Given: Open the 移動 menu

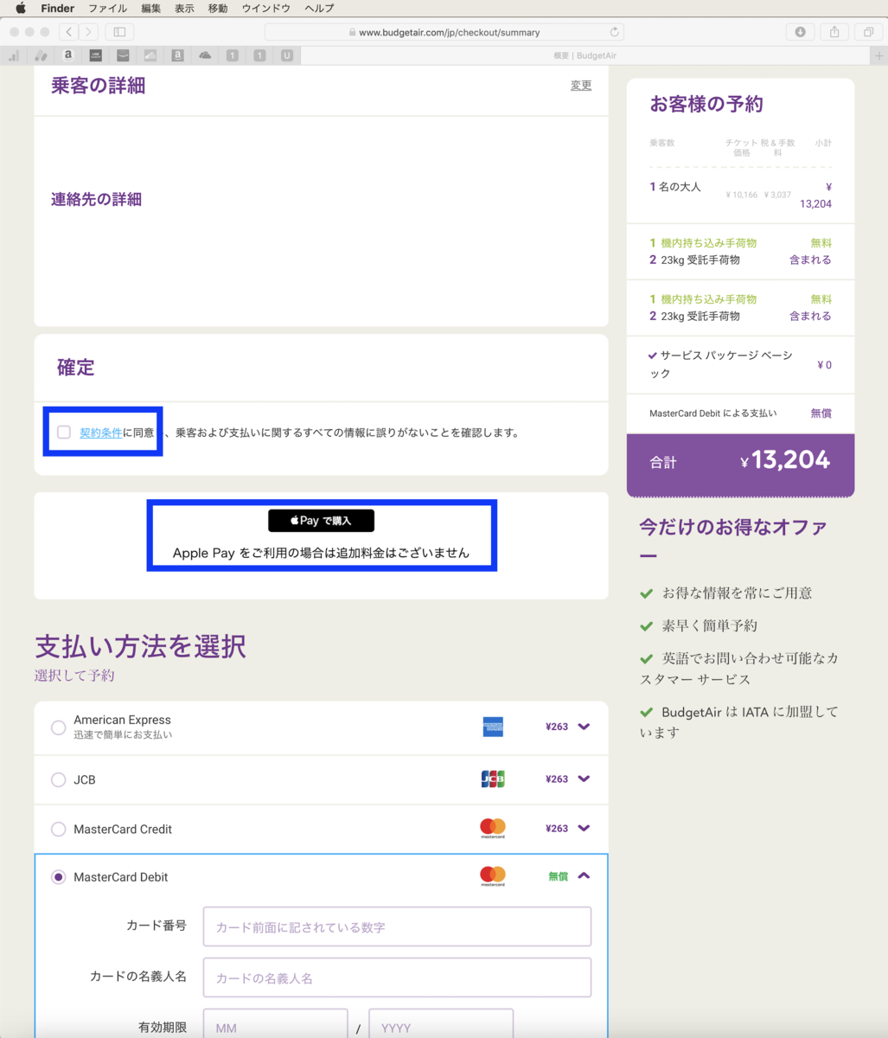Looking at the screenshot, I should click(x=218, y=8).
